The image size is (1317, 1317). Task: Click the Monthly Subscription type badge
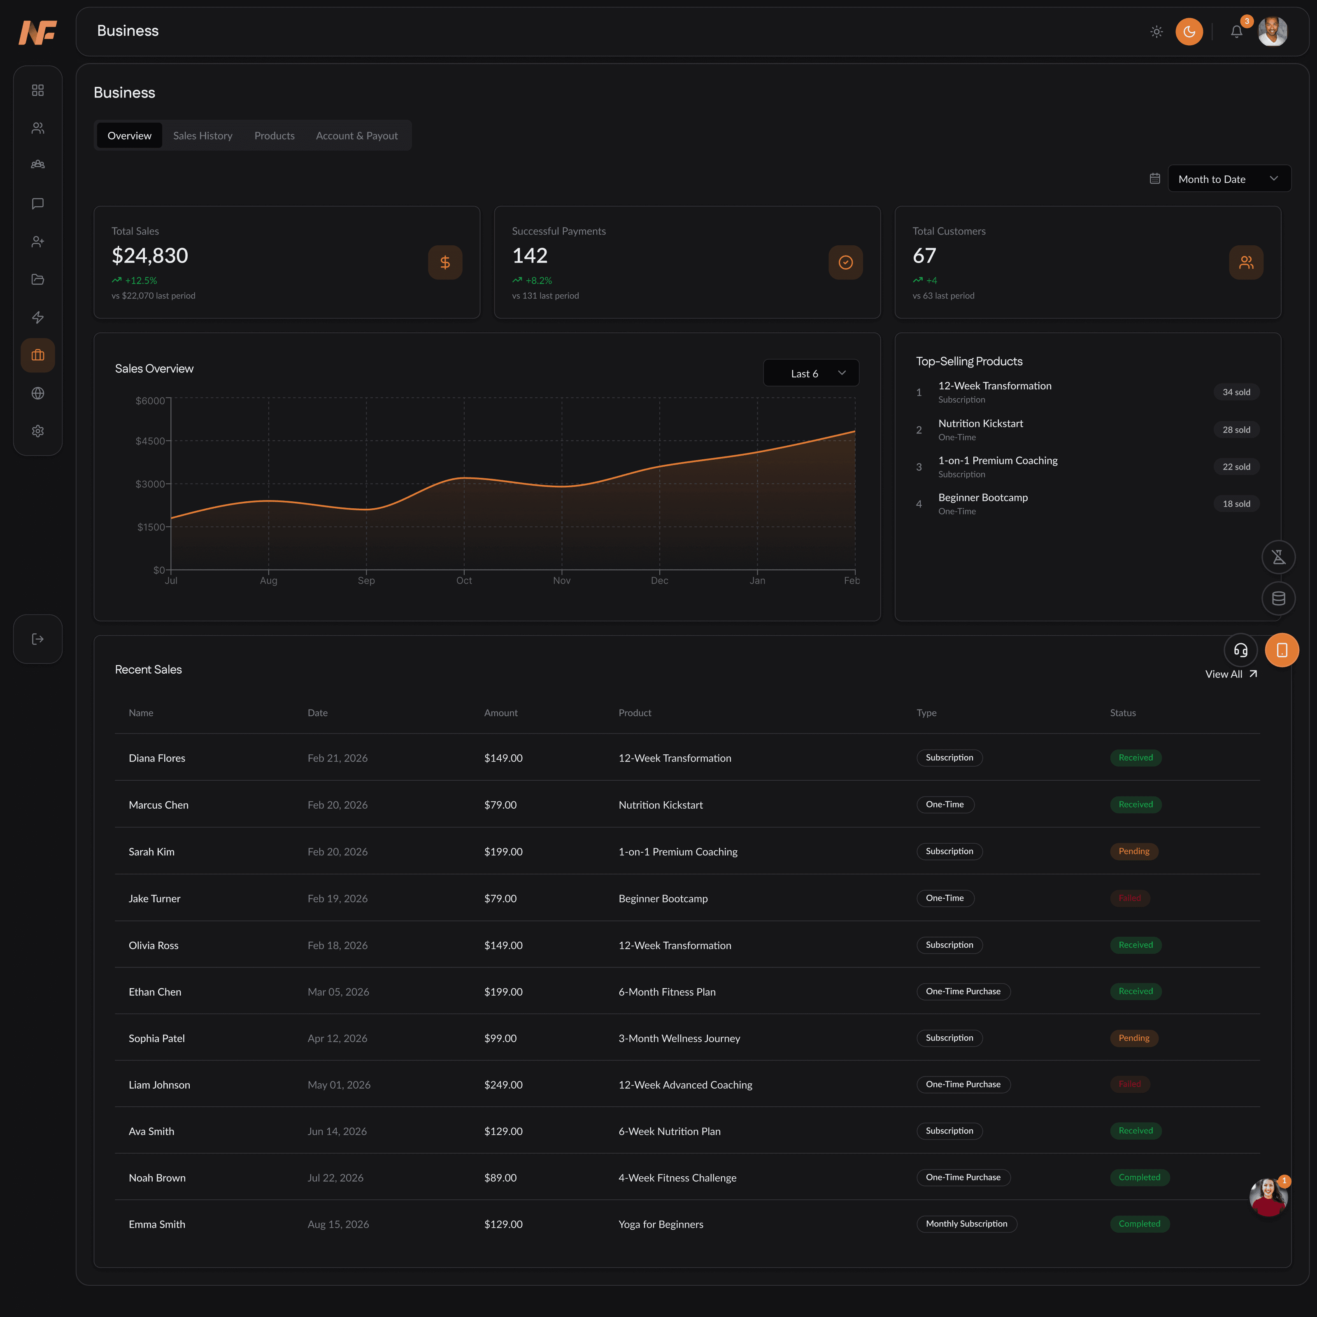pyautogui.click(x=967, y=1224)
